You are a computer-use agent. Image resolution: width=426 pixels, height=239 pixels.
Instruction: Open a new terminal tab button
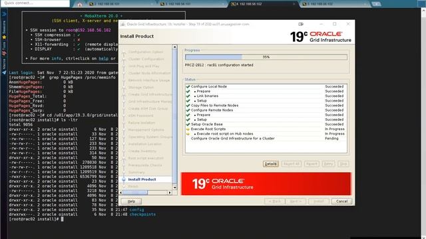[376, 4]
